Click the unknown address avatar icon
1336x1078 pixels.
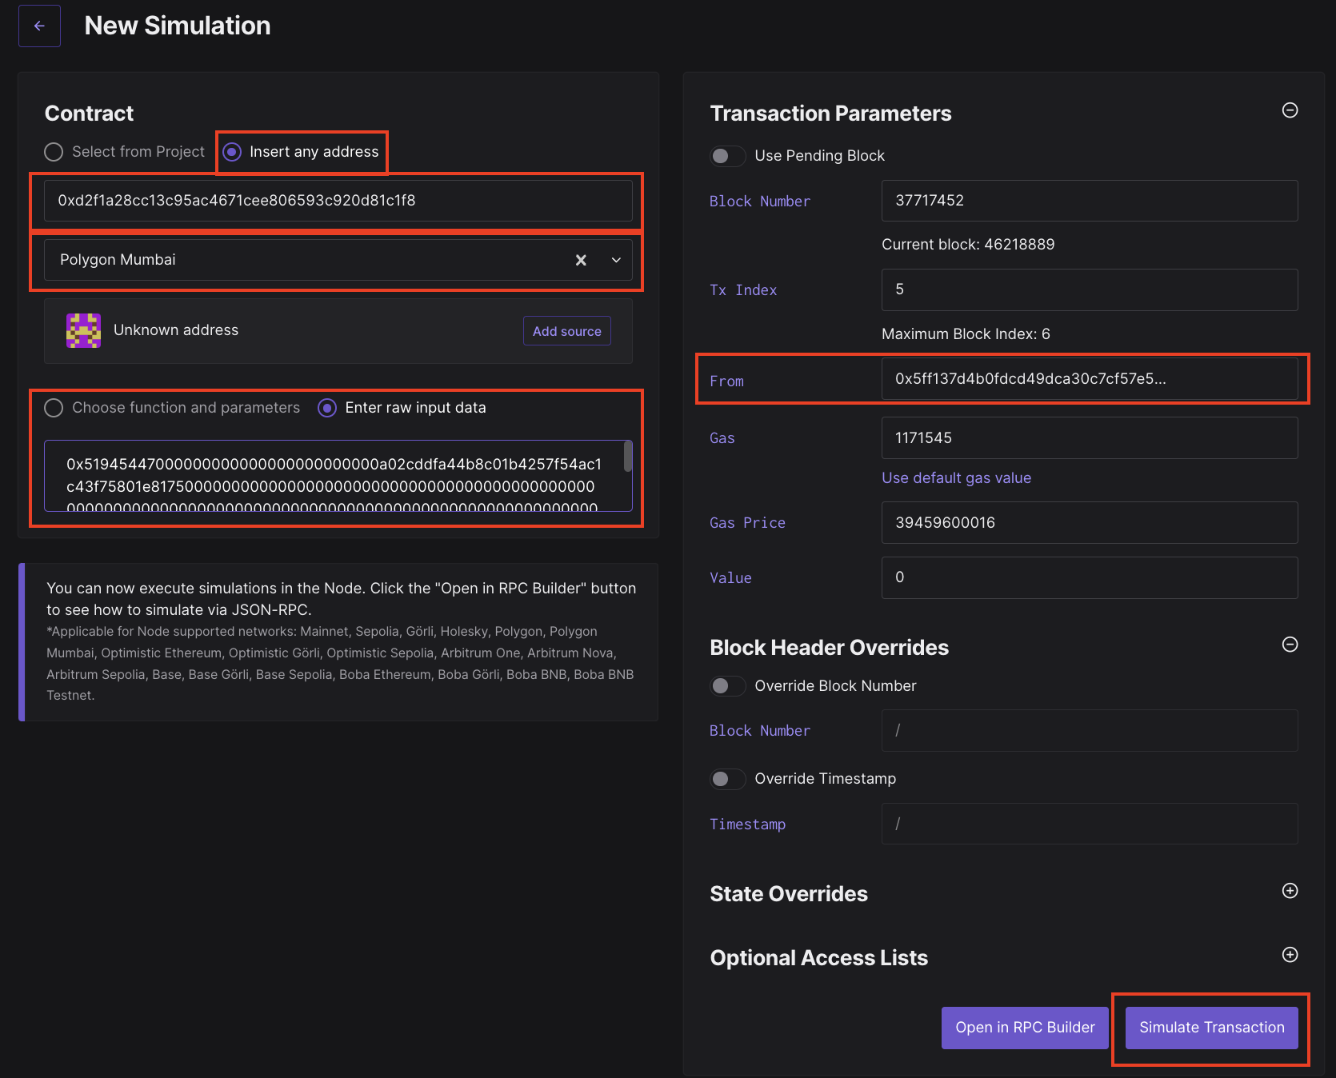point(83,330)
